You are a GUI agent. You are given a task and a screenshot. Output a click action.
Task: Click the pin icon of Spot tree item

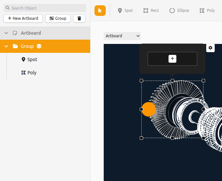coord(23,59)
